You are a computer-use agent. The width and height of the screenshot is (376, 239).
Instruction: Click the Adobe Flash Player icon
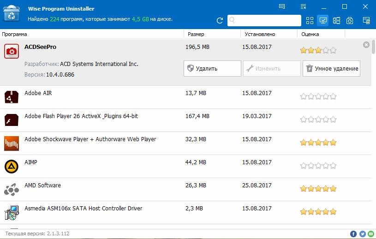coord(11,120)
